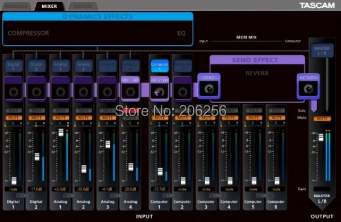The image size is (341, 222).
Task: Click the Computer 1 pan slider
Action: 160,126
